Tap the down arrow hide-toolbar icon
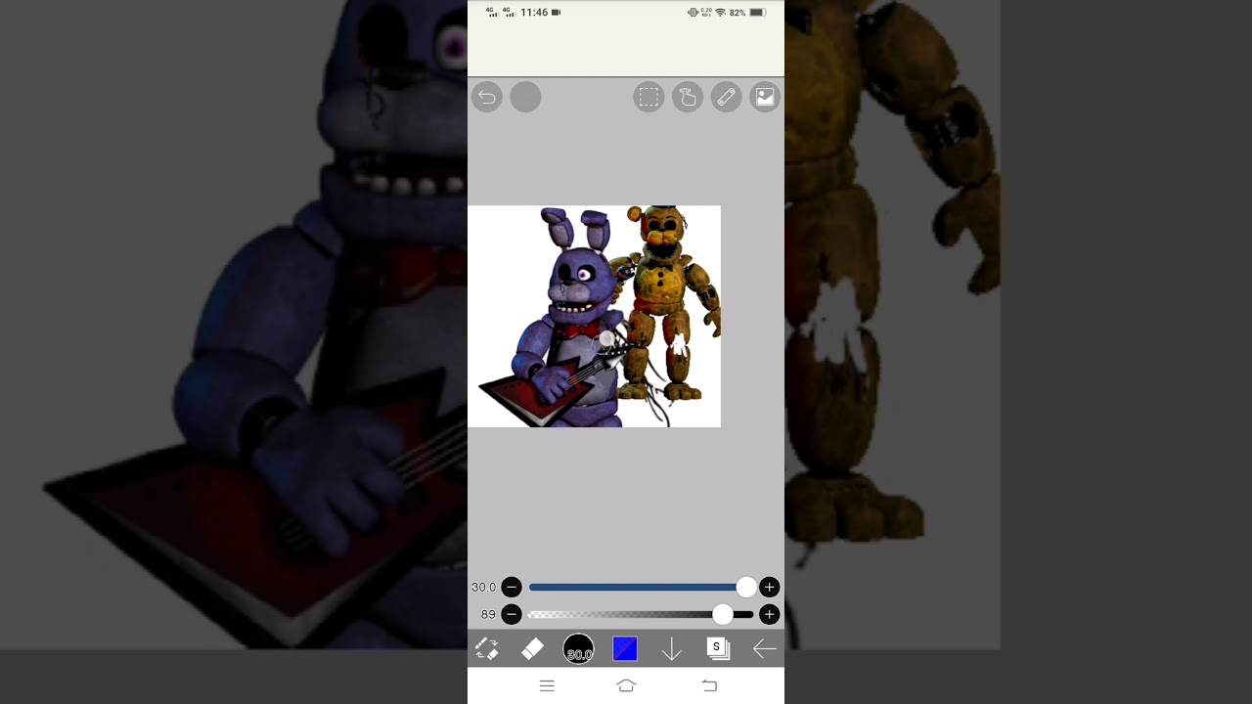 [672, 649]
